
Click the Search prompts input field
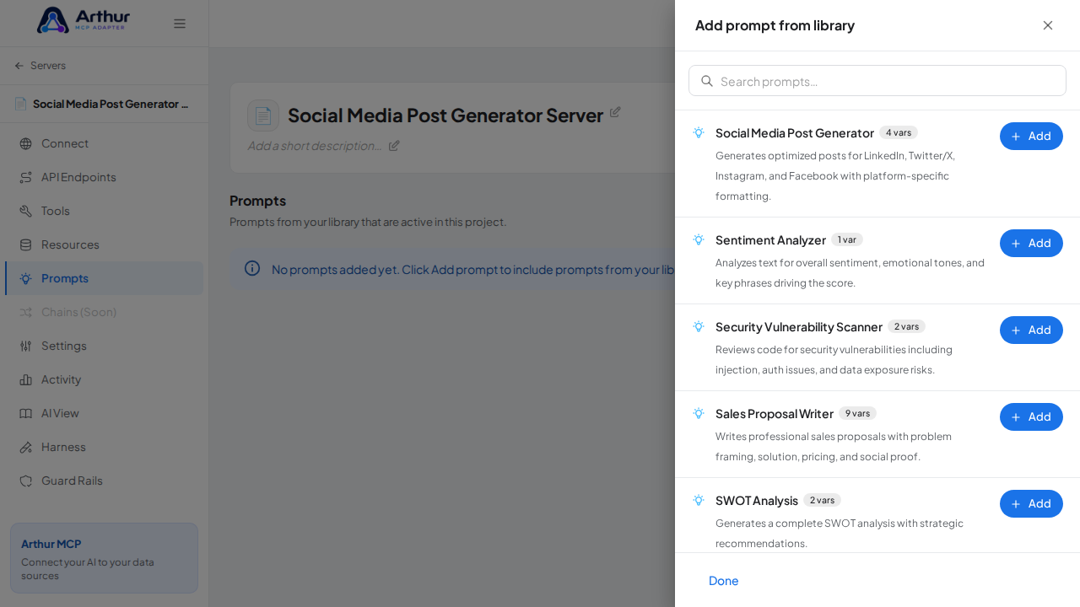click(x=877, y=81)
